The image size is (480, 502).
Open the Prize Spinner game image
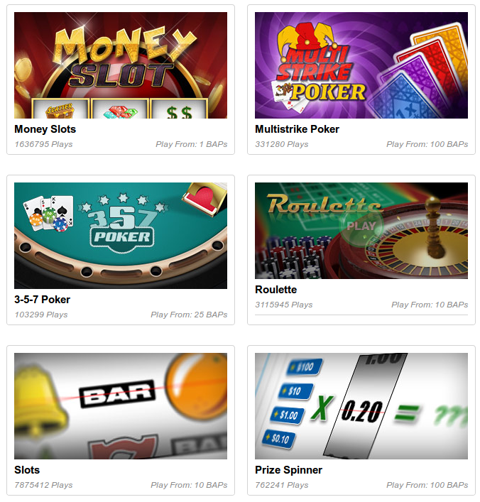click(x=361, y=406)
